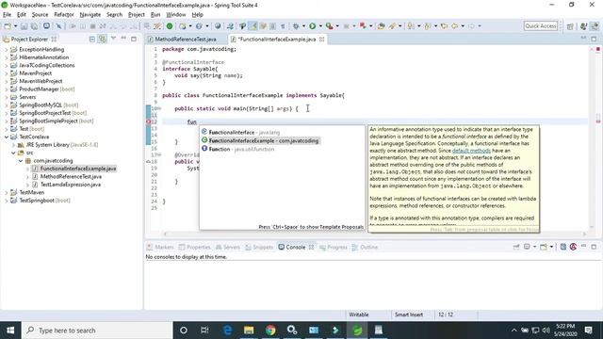The width and height of the screenshot is (603, 339).
Task: Click the Save All toolbar icon
Action: (x=34, y=26)
